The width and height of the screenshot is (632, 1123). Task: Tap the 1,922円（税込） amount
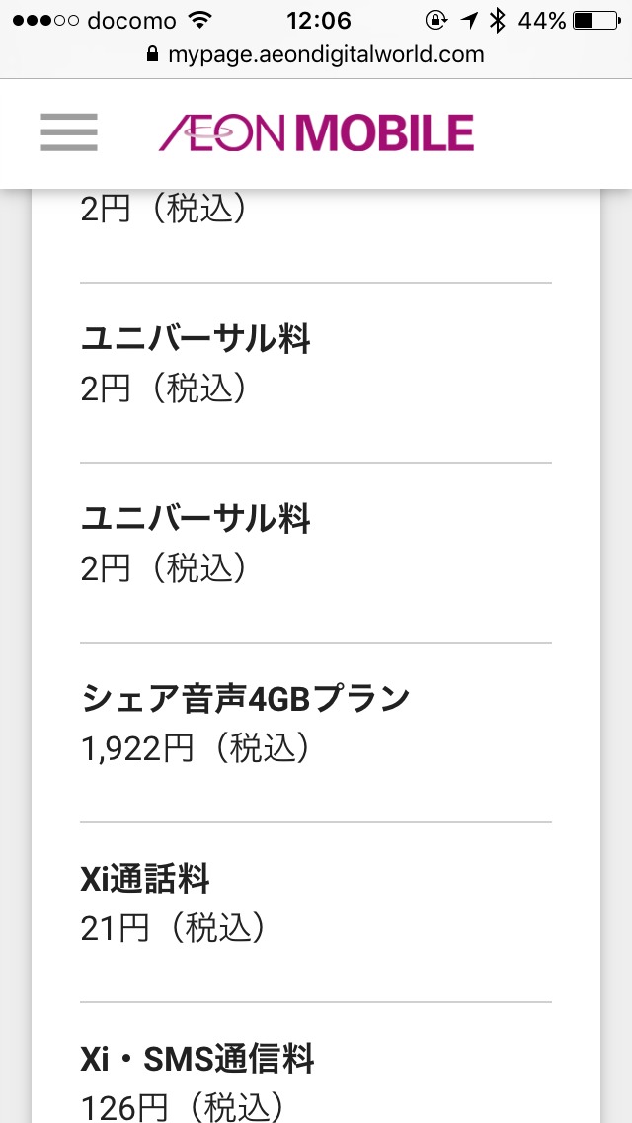pos(196,748)
